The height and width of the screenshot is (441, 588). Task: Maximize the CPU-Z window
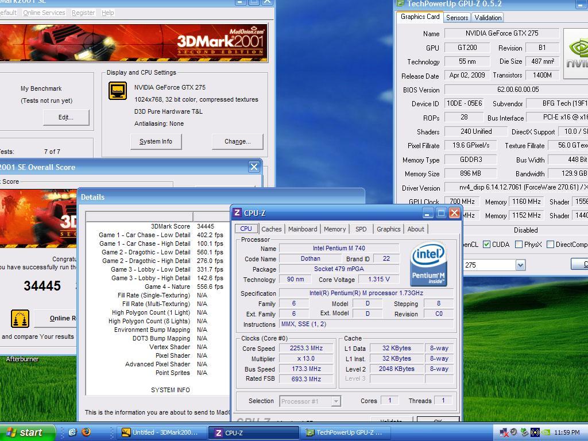(441, 213)
